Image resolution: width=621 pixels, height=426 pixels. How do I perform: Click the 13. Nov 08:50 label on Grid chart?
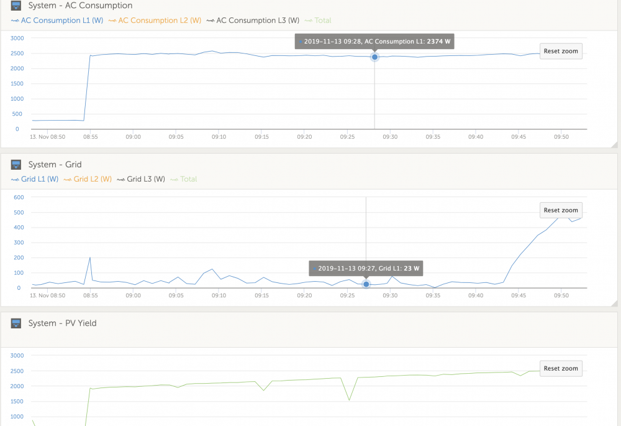(x=48, y=295)
